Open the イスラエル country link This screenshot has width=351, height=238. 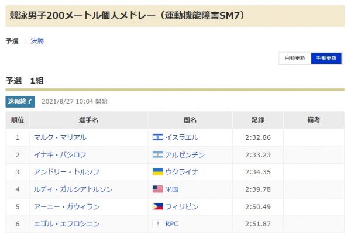pos(182,137)
